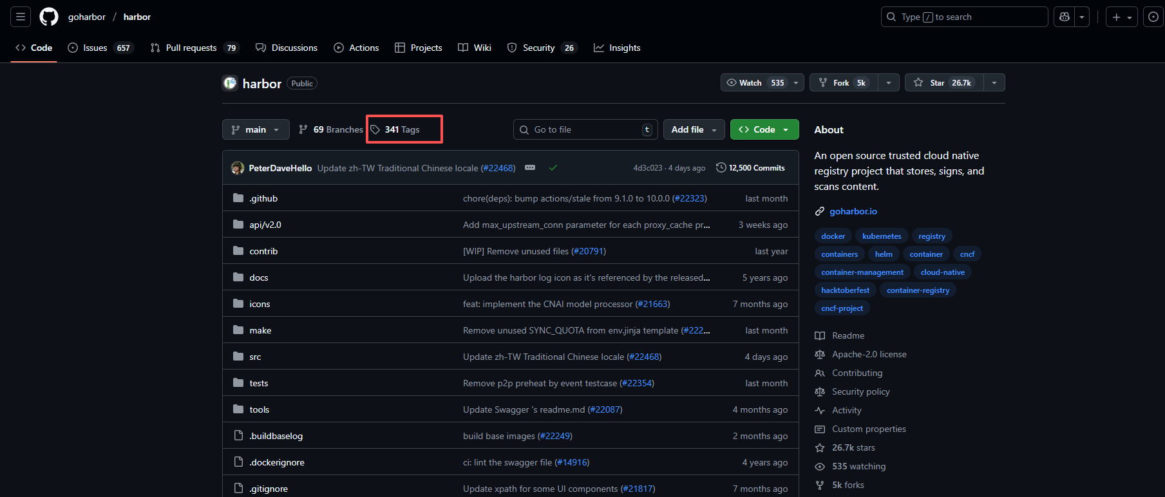The height and width of the screenshot is (497, 1165).
Task: Click the GitHub Octocat logo
Action: 49,17
